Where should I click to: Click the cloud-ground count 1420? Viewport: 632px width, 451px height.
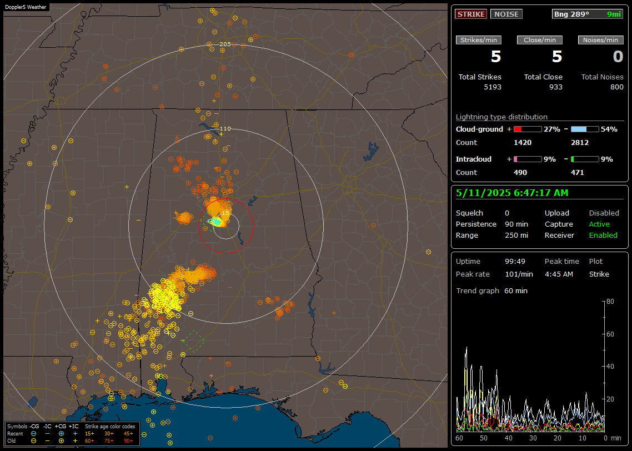pos(523,142)
